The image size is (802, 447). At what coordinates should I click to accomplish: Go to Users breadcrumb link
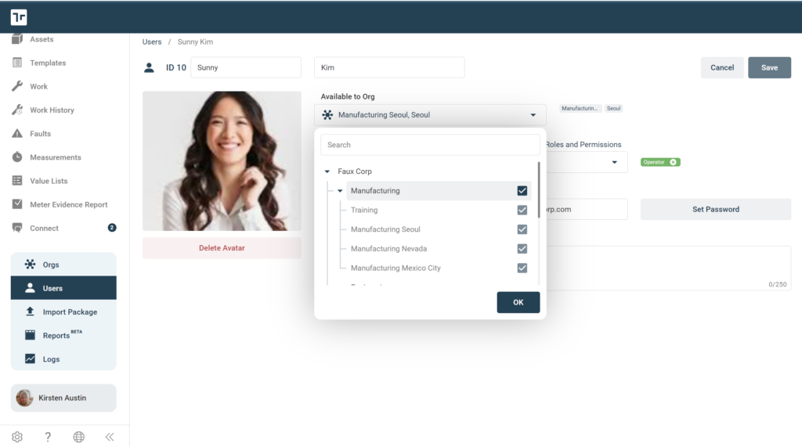(152, 42)
